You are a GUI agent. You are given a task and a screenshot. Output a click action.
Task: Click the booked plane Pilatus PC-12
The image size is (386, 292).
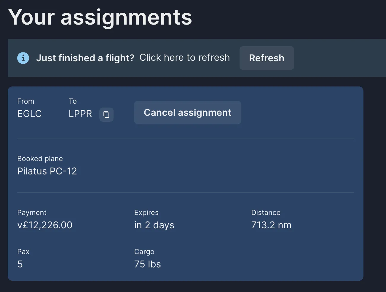(47, 171)
